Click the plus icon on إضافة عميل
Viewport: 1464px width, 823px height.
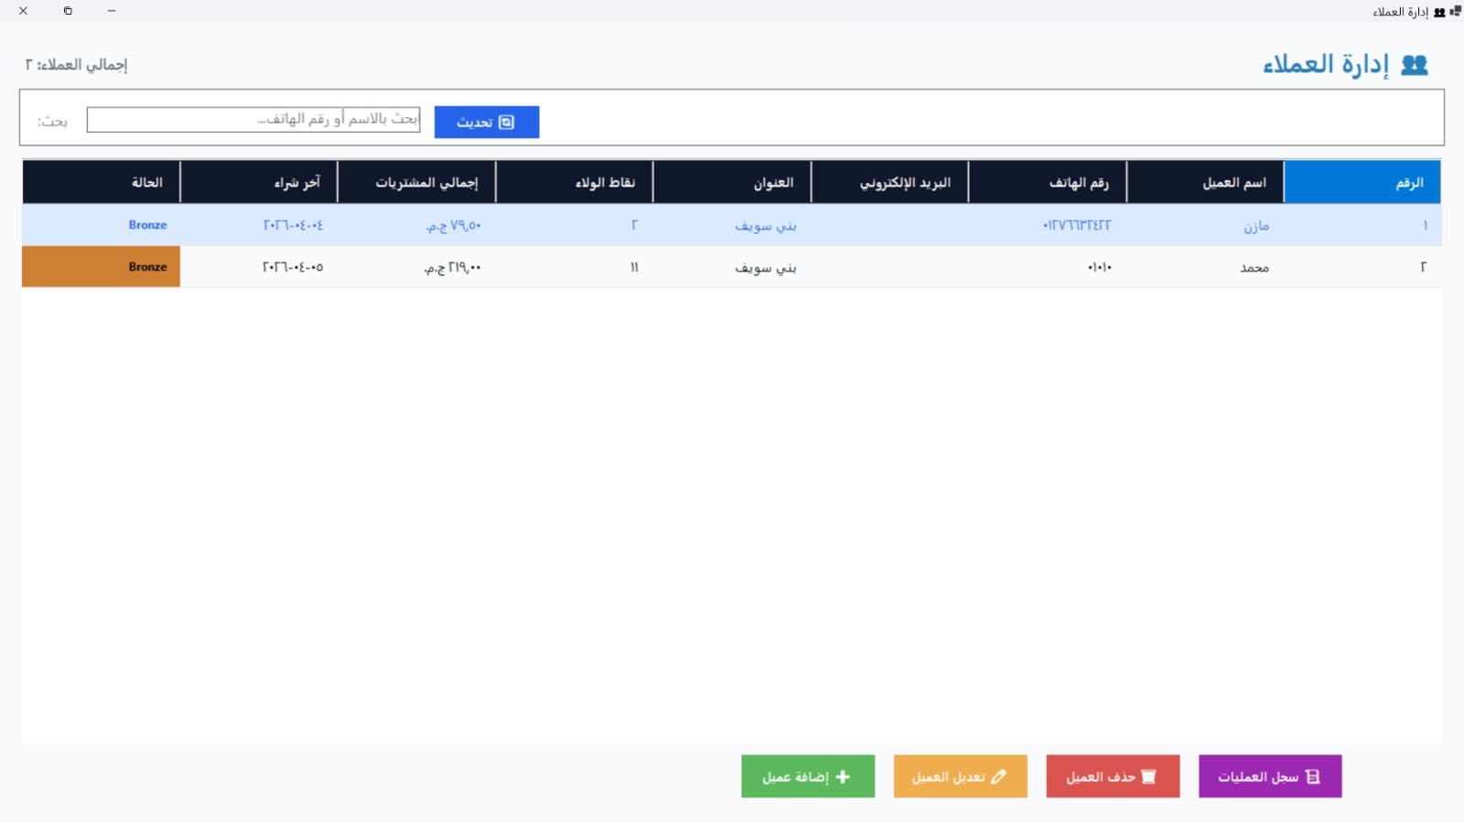click(843, 776)
